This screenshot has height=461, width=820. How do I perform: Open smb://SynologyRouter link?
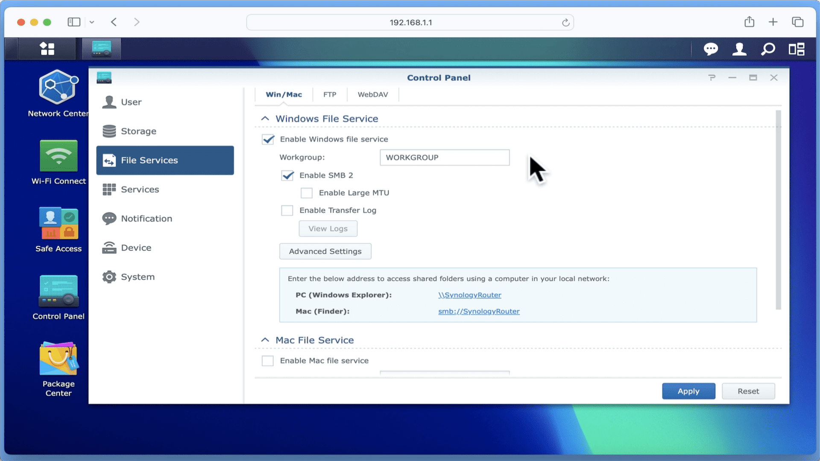[x=479, y=311]
